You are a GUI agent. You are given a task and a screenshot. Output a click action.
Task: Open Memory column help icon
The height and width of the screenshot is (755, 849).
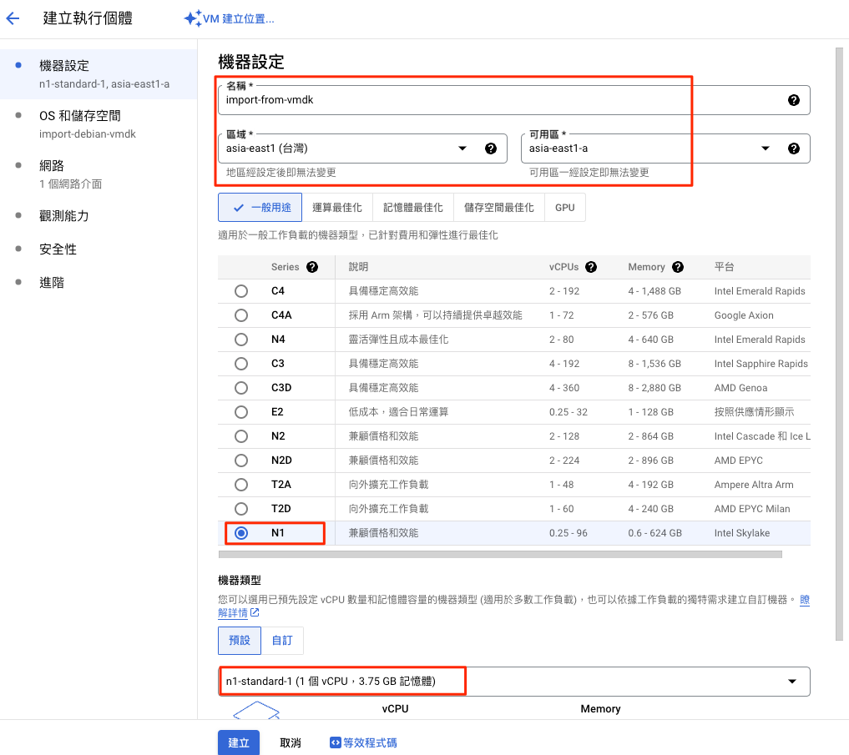click(677, 267)
